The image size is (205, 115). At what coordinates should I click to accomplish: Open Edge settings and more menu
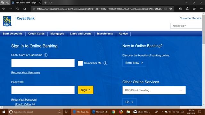click(201, 9)
